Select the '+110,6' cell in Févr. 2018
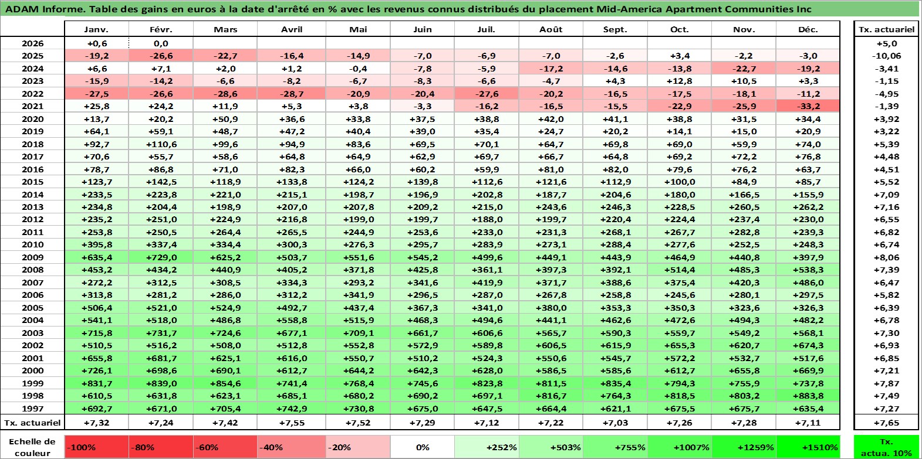Image resolution: width=922 pixels, height=459 pixels. click(x=161, y=144)
